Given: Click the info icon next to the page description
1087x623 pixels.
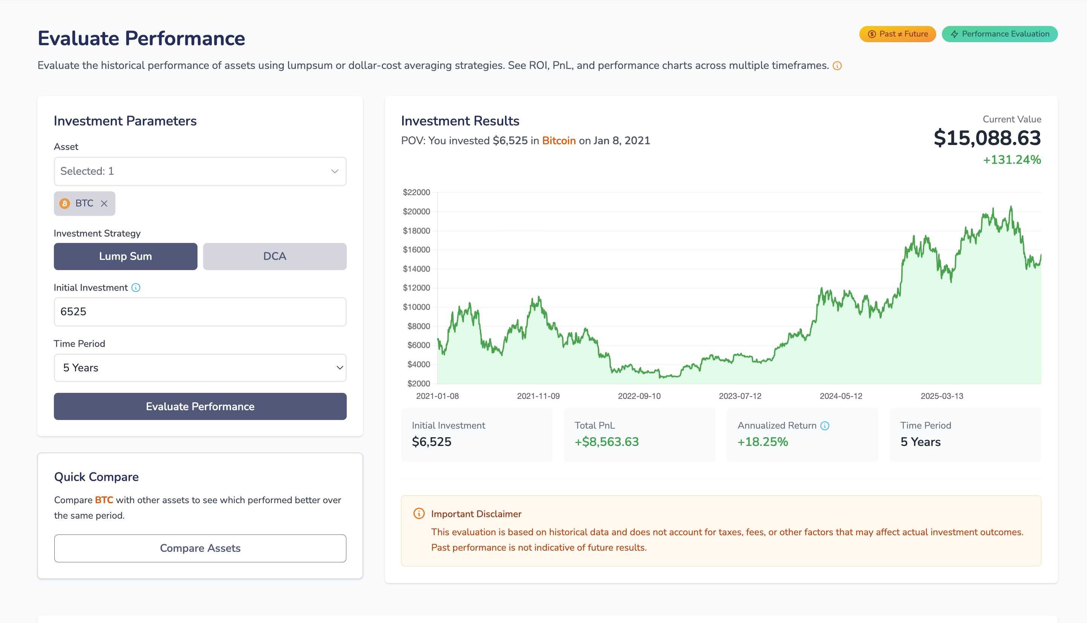Looking at the screenshot, I should [x=837, y=66].
